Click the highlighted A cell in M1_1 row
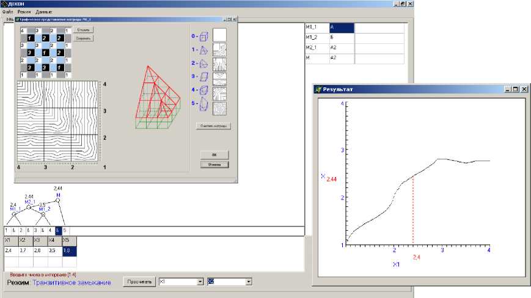This screenshot has height=298, width=531. point(342,27)
